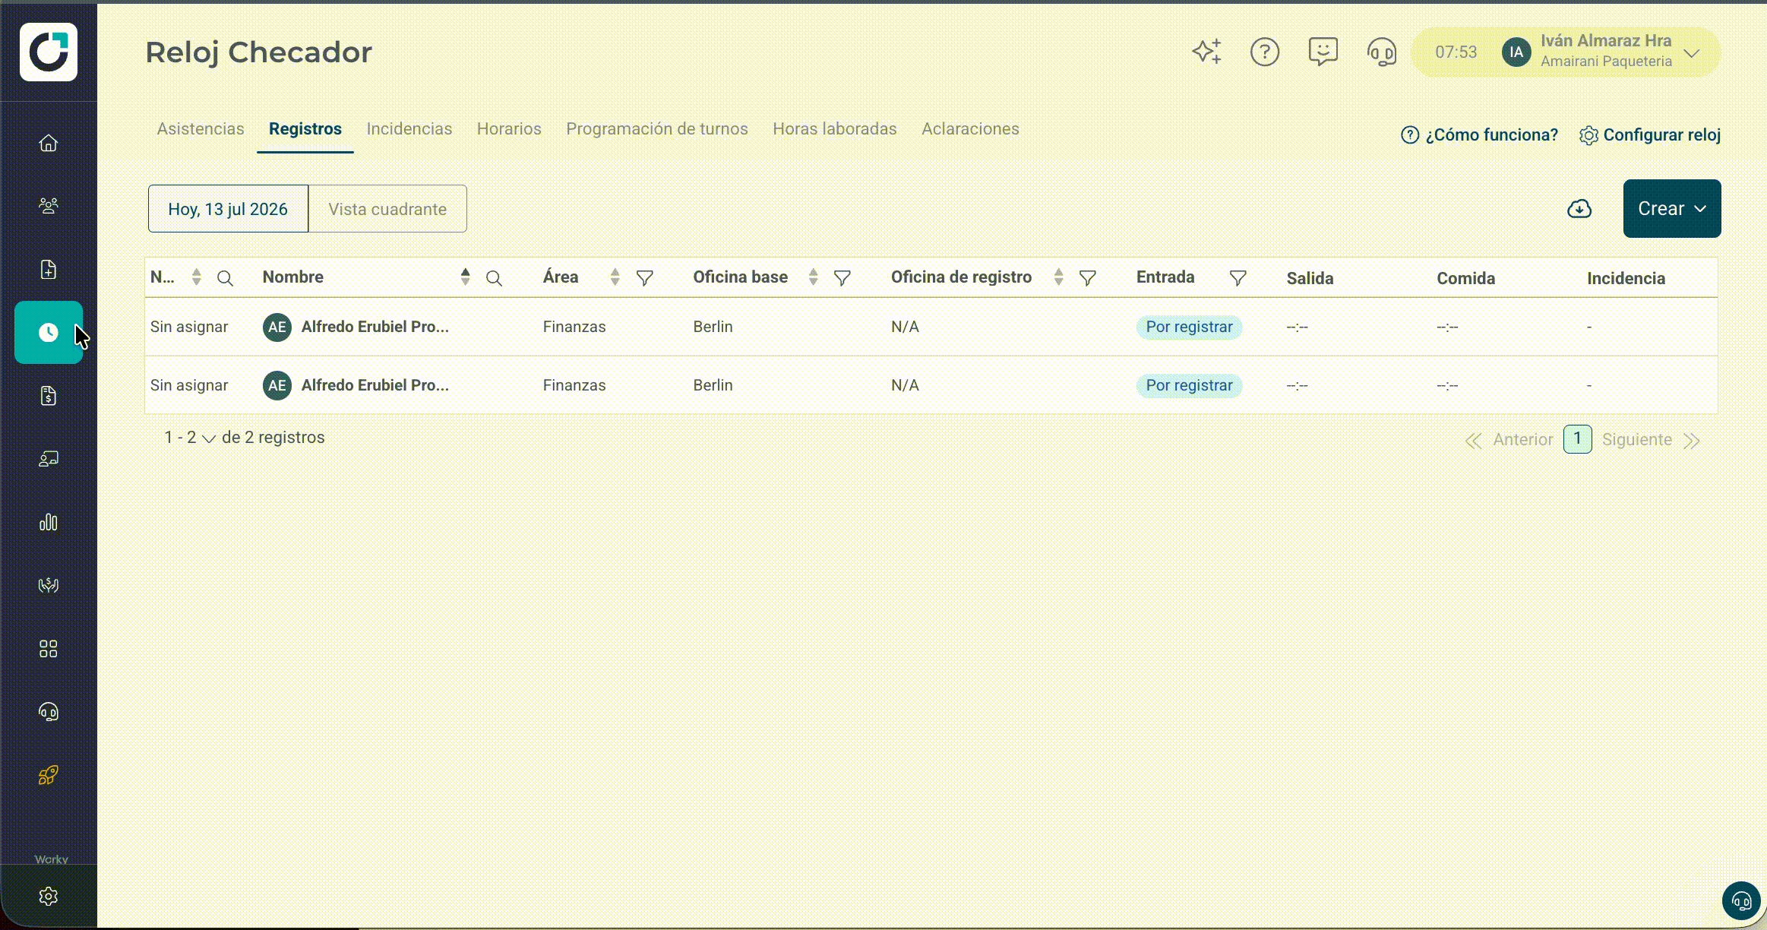
Task: Switch to the Horarios tab
Action: point(509,128)
